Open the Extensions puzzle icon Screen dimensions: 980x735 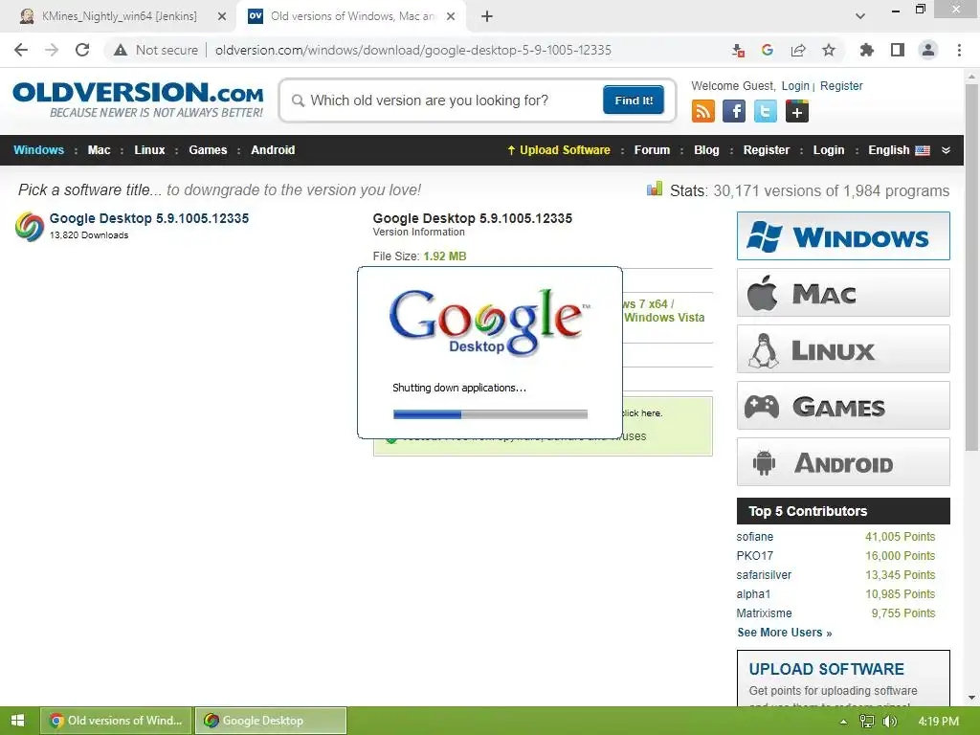click(867, 50)
